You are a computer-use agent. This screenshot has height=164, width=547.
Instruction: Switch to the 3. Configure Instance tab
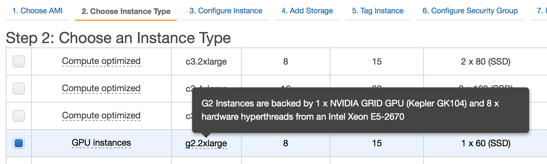pos(226,11)
